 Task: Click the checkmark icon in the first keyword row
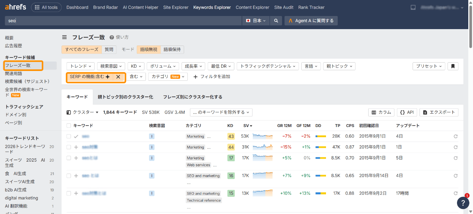coord(76,136)
